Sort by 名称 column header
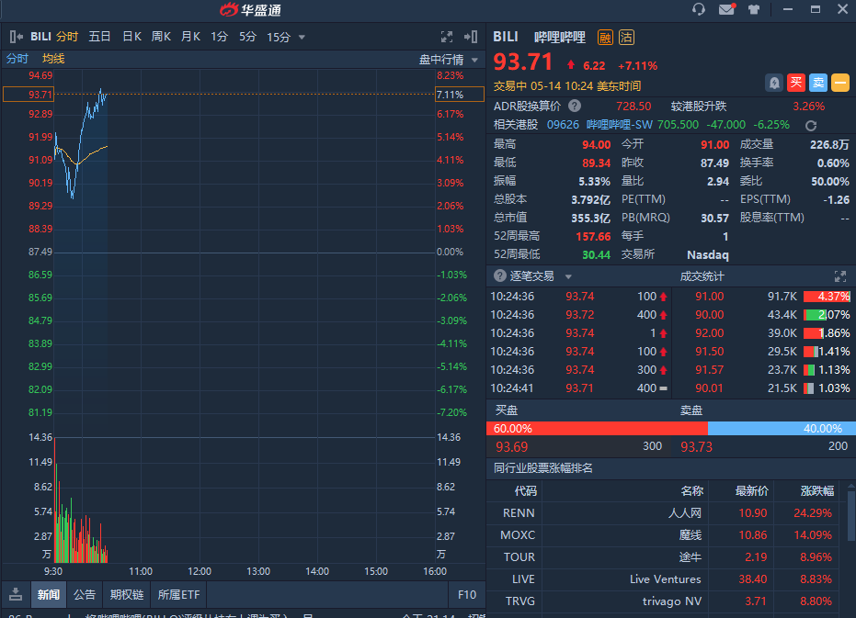 691,491
